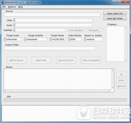Open the Audio stream selector
131x123 pixels.
(x=54, y=25)
